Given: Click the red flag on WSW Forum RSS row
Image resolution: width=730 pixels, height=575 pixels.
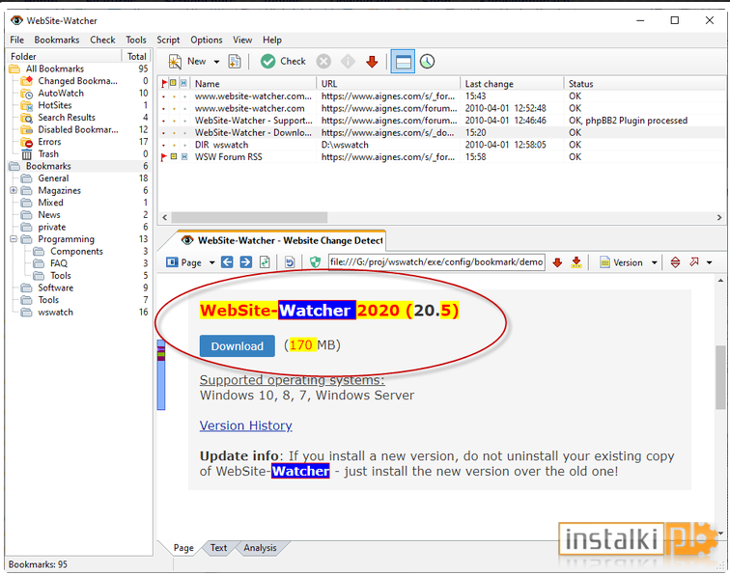Looking at the screenshot, I should pos(163,157).
